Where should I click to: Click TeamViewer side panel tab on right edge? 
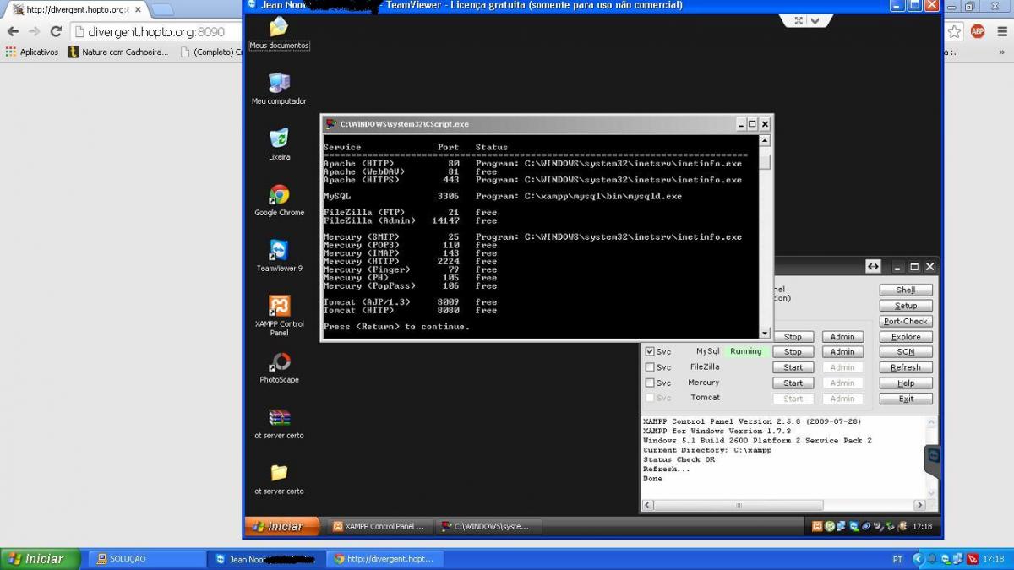(933, 461)
